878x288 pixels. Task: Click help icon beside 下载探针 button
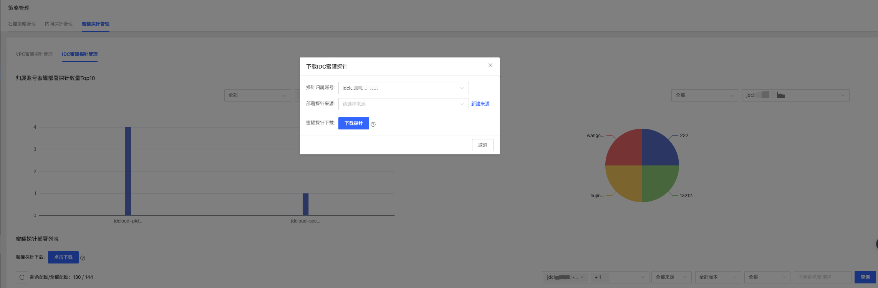373,124
